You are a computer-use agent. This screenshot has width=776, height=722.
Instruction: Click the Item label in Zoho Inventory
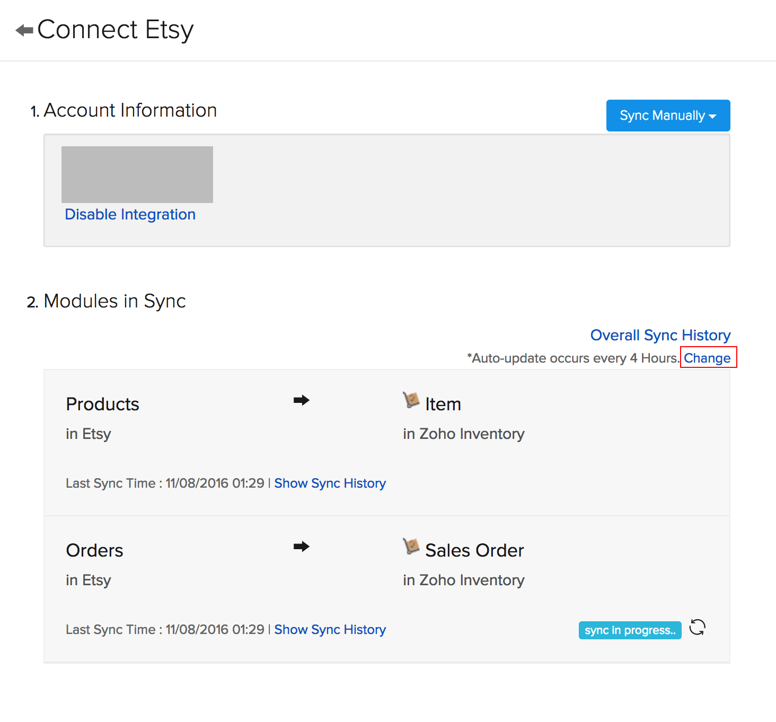click(443, 404)
